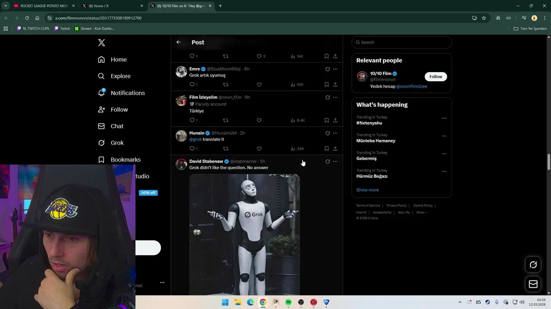Share Hunain's reply
The image size is (551, 309).
[x=335, y=148]
